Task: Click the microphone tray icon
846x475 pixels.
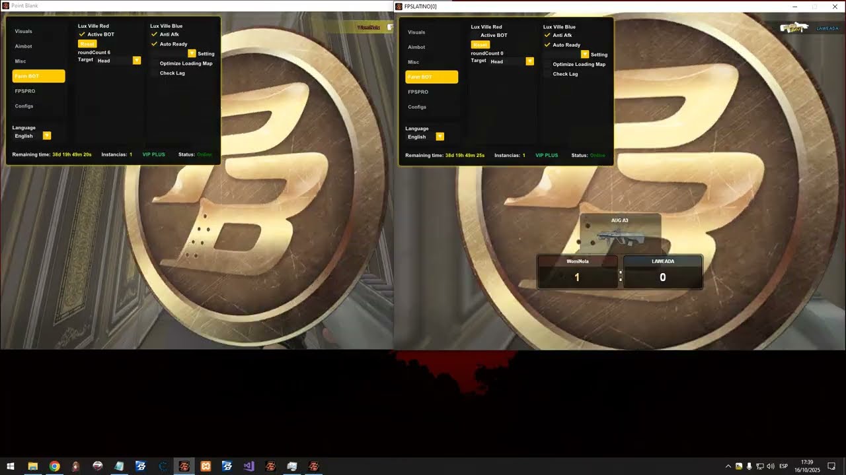Action: 749,466
